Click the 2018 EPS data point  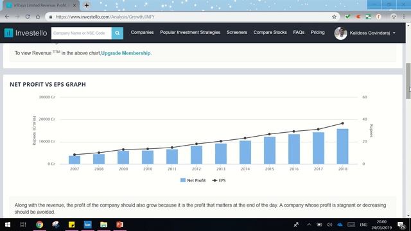pyautogui.click(x=342, y=123)
